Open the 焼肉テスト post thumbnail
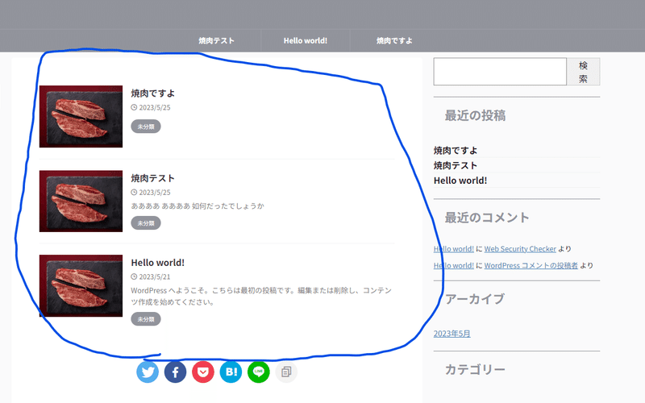 pos(81,201)
